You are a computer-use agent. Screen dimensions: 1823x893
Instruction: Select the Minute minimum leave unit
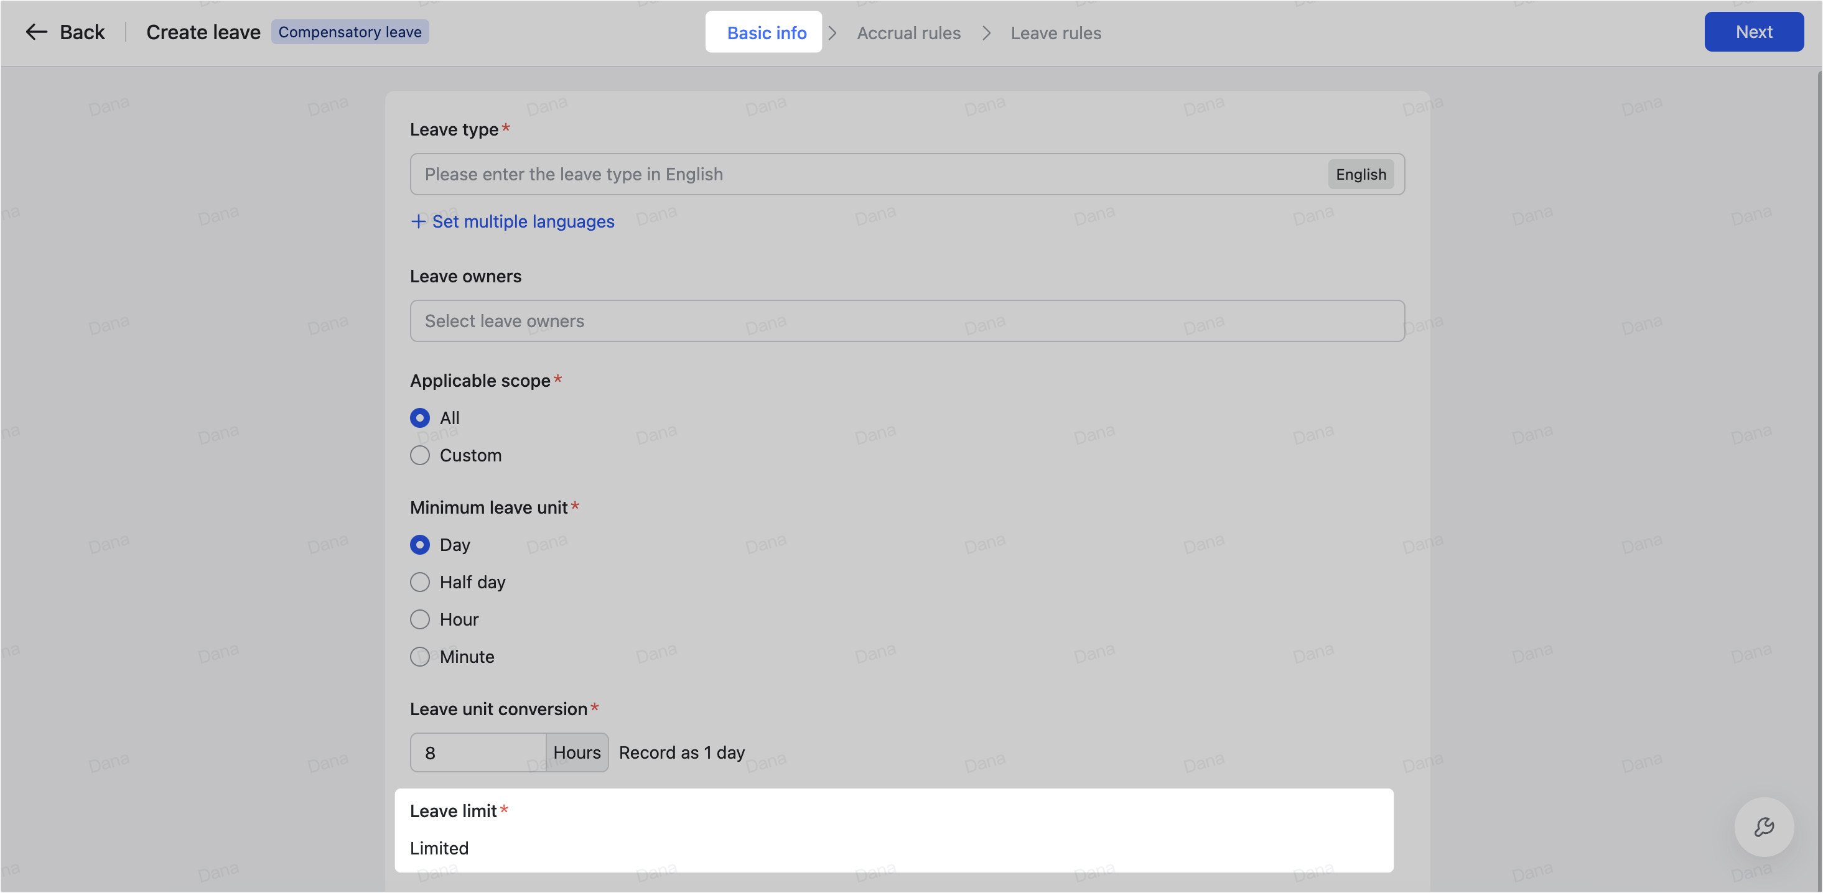coord(419,657)
